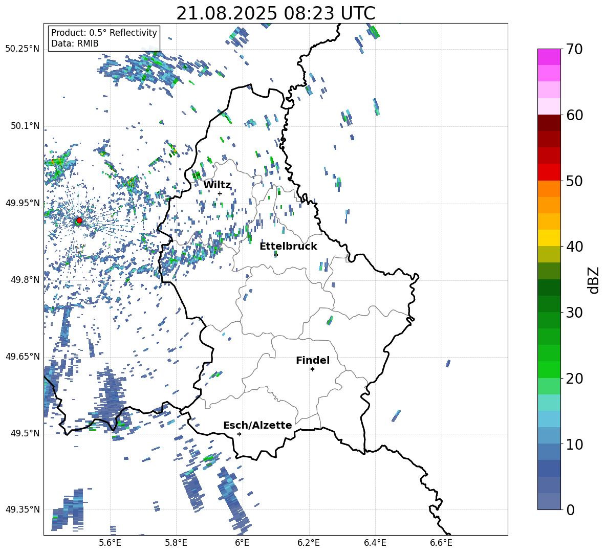Click the 49.8°N latitude label
The image size is (606, 553).
(25, 280)
